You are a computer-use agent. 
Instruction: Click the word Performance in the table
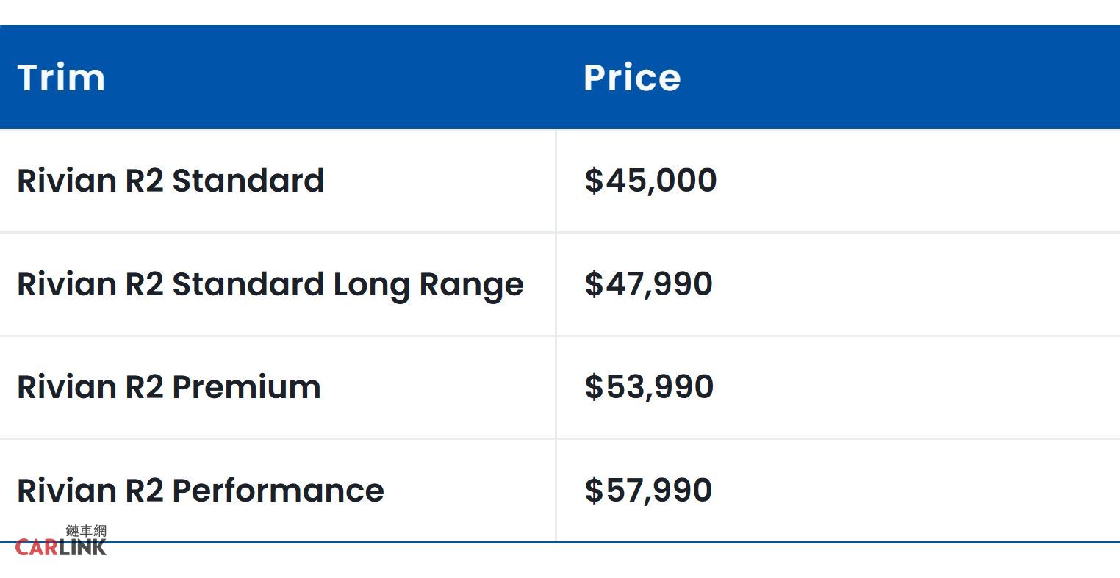pyautogui.click(x=278, y=491)
